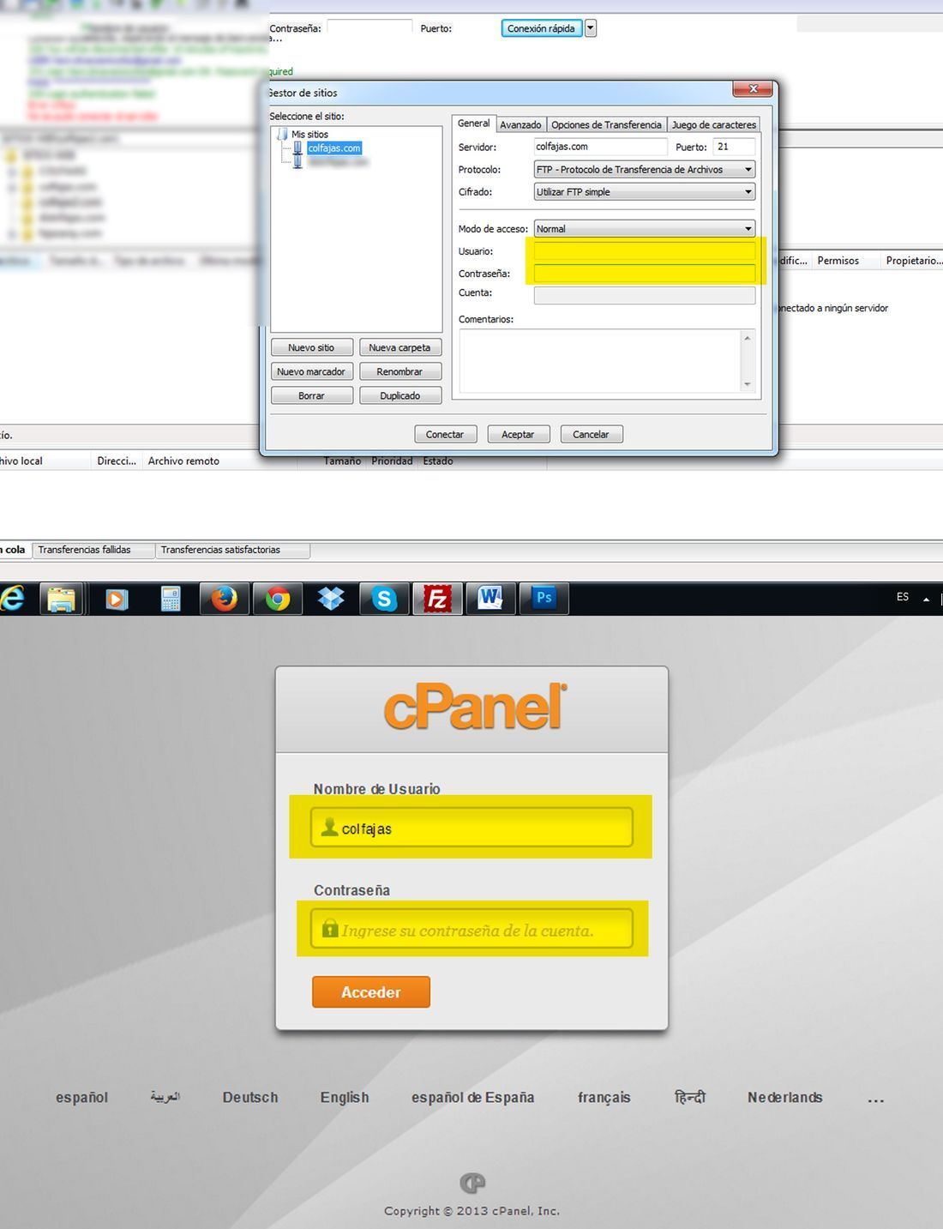Show more languages via ellipsis
This screenshot has width=943, height=1229.
(875, 1099)
